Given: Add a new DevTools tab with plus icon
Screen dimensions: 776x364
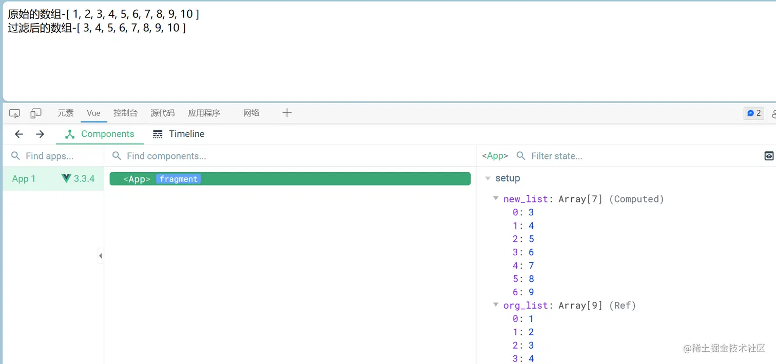Looking at the screenshot, I should [x=287, y=113].
